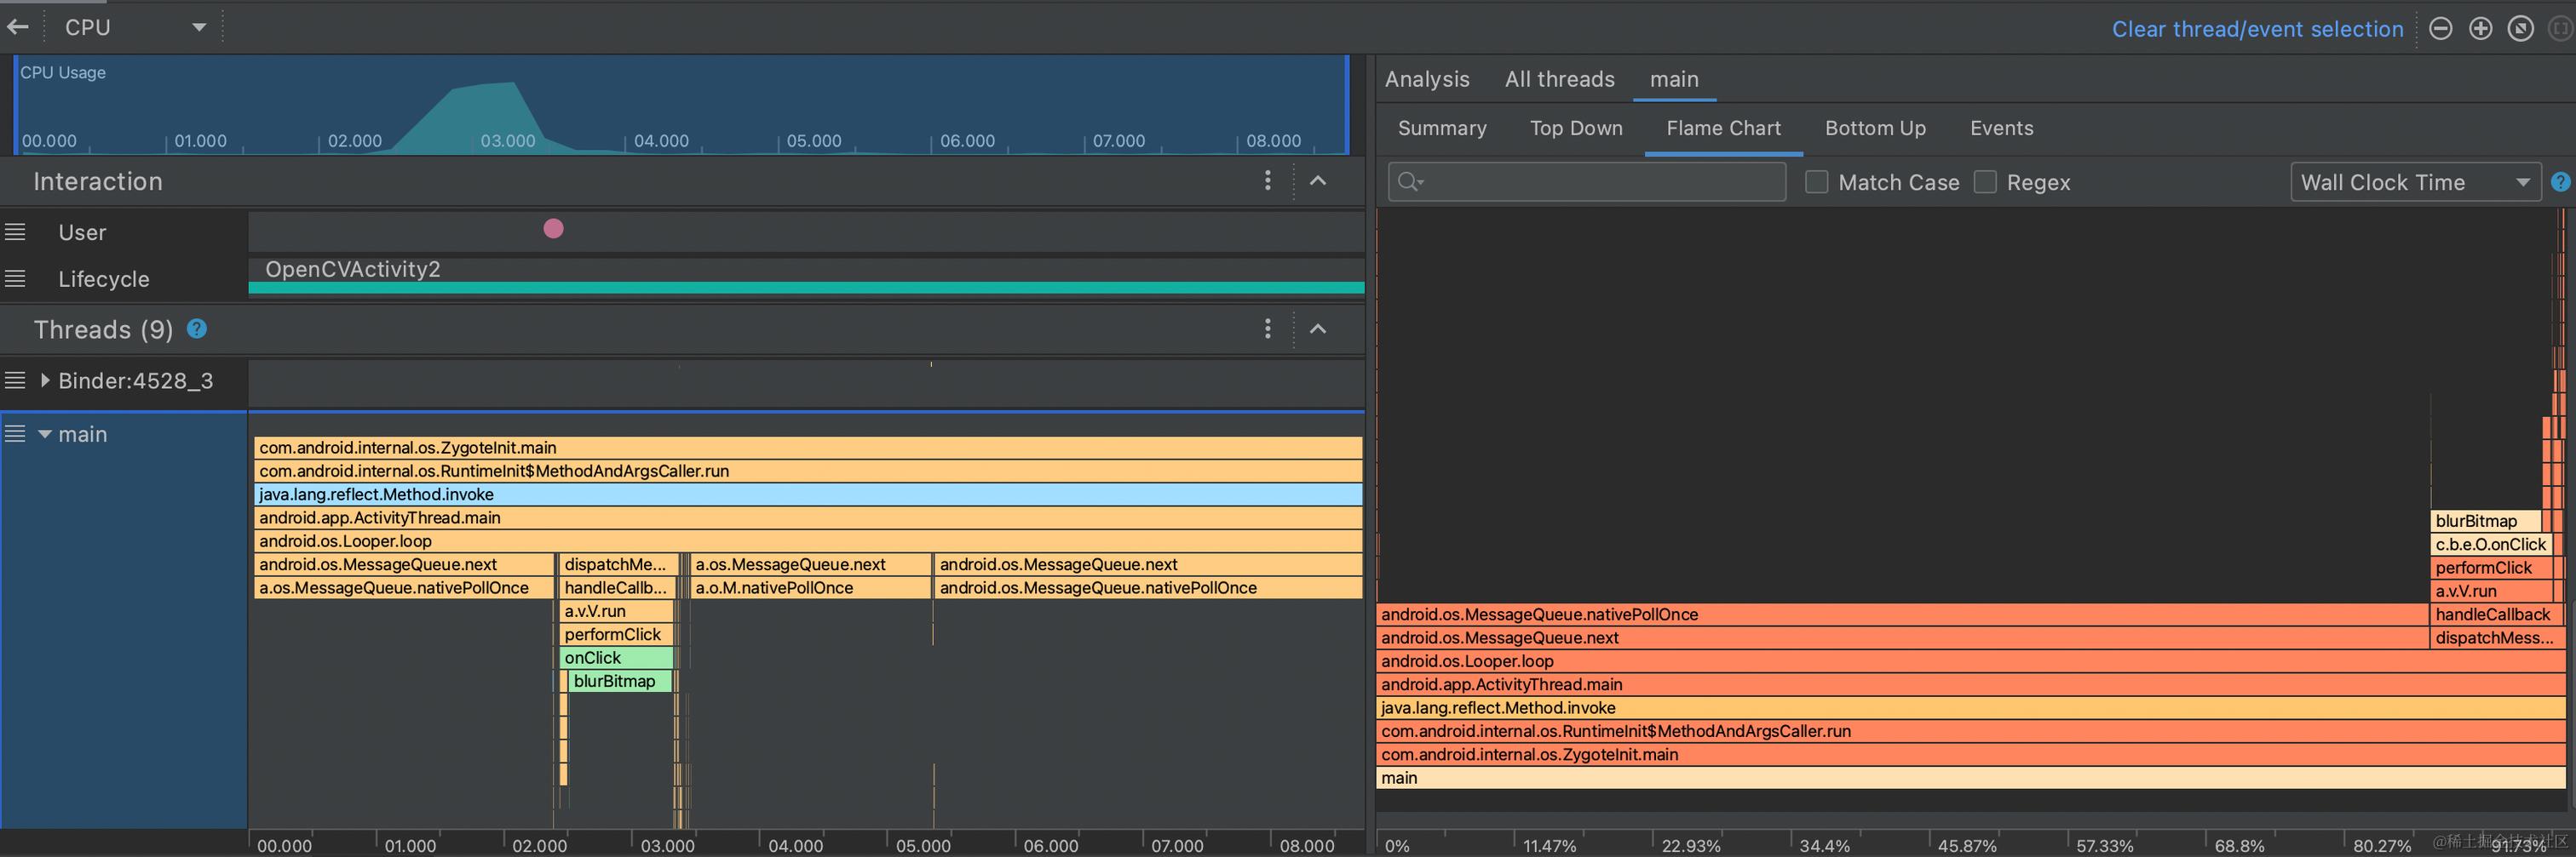
Task: Enable the Match Case checkbox
Action: tap(1816, 182)
